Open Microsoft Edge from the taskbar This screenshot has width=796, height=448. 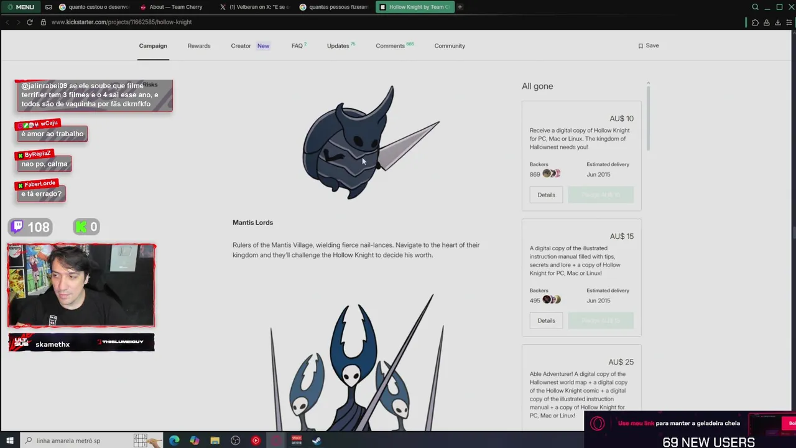click(x=174, y=441)
